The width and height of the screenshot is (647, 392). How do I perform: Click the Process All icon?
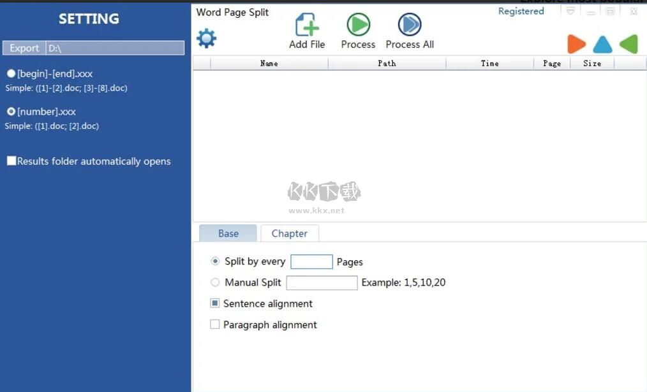409,25
